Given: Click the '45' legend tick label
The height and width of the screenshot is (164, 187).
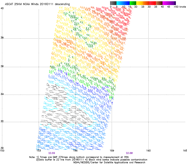Looking at the screenshot, I should pyautogui.click(x=169, y=7).
